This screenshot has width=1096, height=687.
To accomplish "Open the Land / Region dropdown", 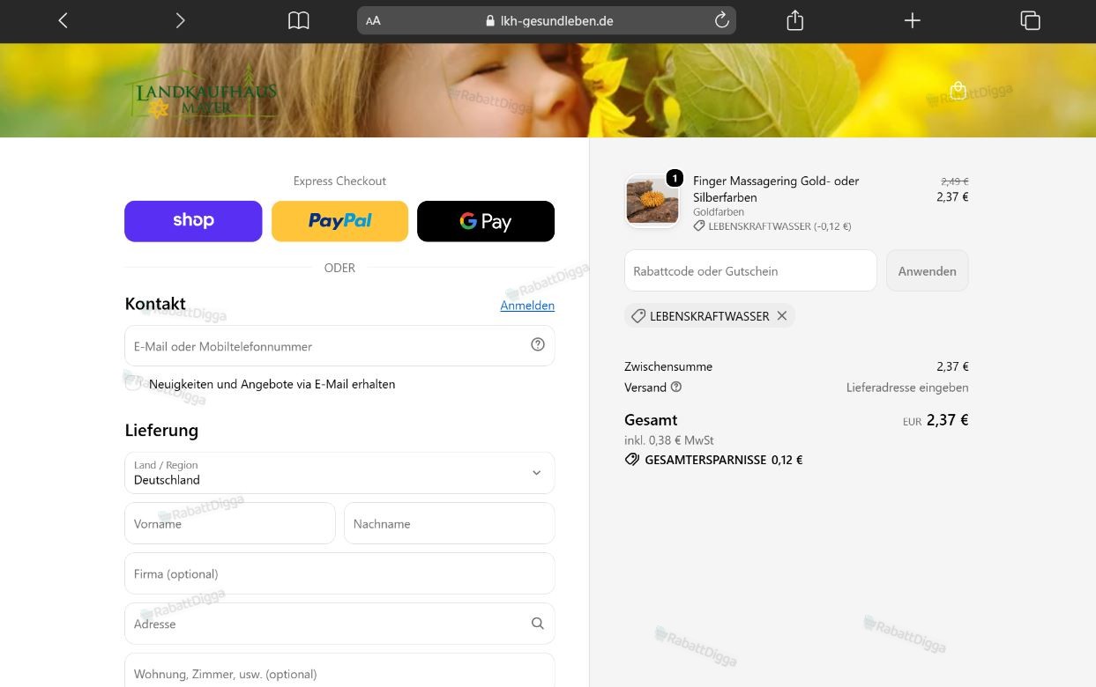I will (339, 473).
